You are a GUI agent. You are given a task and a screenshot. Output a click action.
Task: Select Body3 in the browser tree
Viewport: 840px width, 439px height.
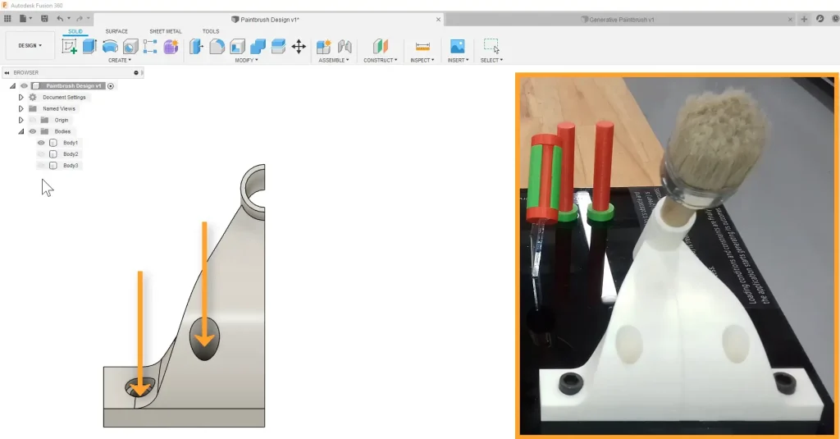pyautogui.click(x=71, y=166)
